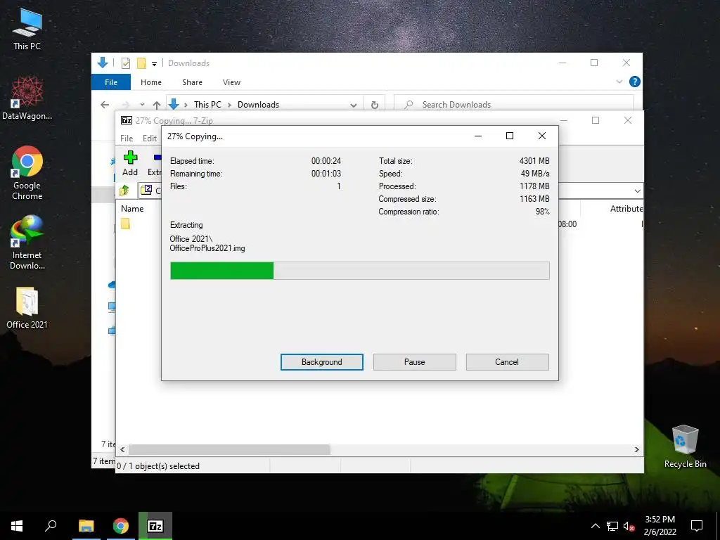Click Explorer up-one-level arrow
Image resolution: width=720 pixels, height=540 pixels.
pos(157,105)
